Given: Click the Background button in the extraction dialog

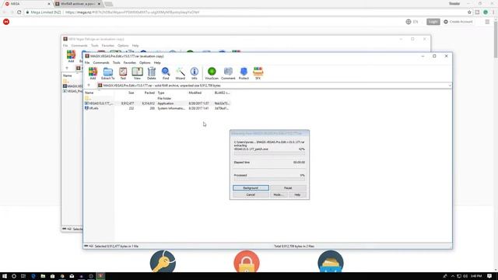Looking at the screenshot, I should pyautogui.click(x=251, y=188).
